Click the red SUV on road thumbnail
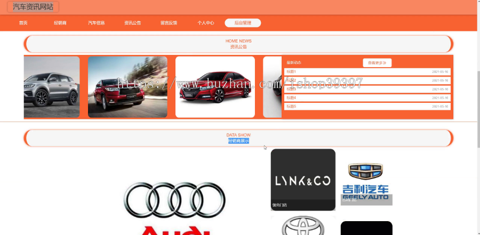The height and width of the screenshot is (235, 480). click(127, 87)
